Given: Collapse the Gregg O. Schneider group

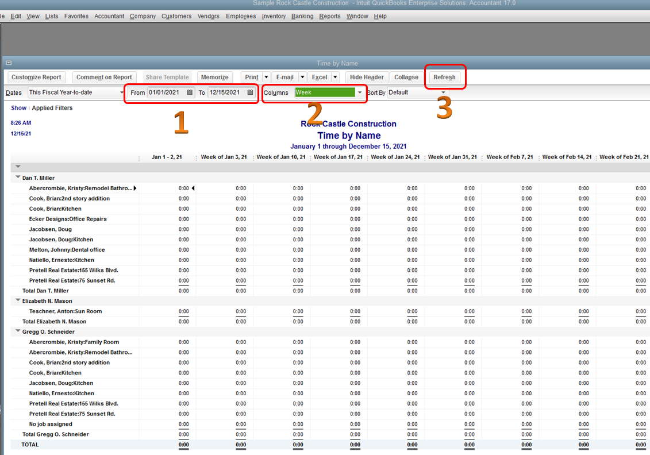Looking at the screenshot, I should (x=18, y=332).
